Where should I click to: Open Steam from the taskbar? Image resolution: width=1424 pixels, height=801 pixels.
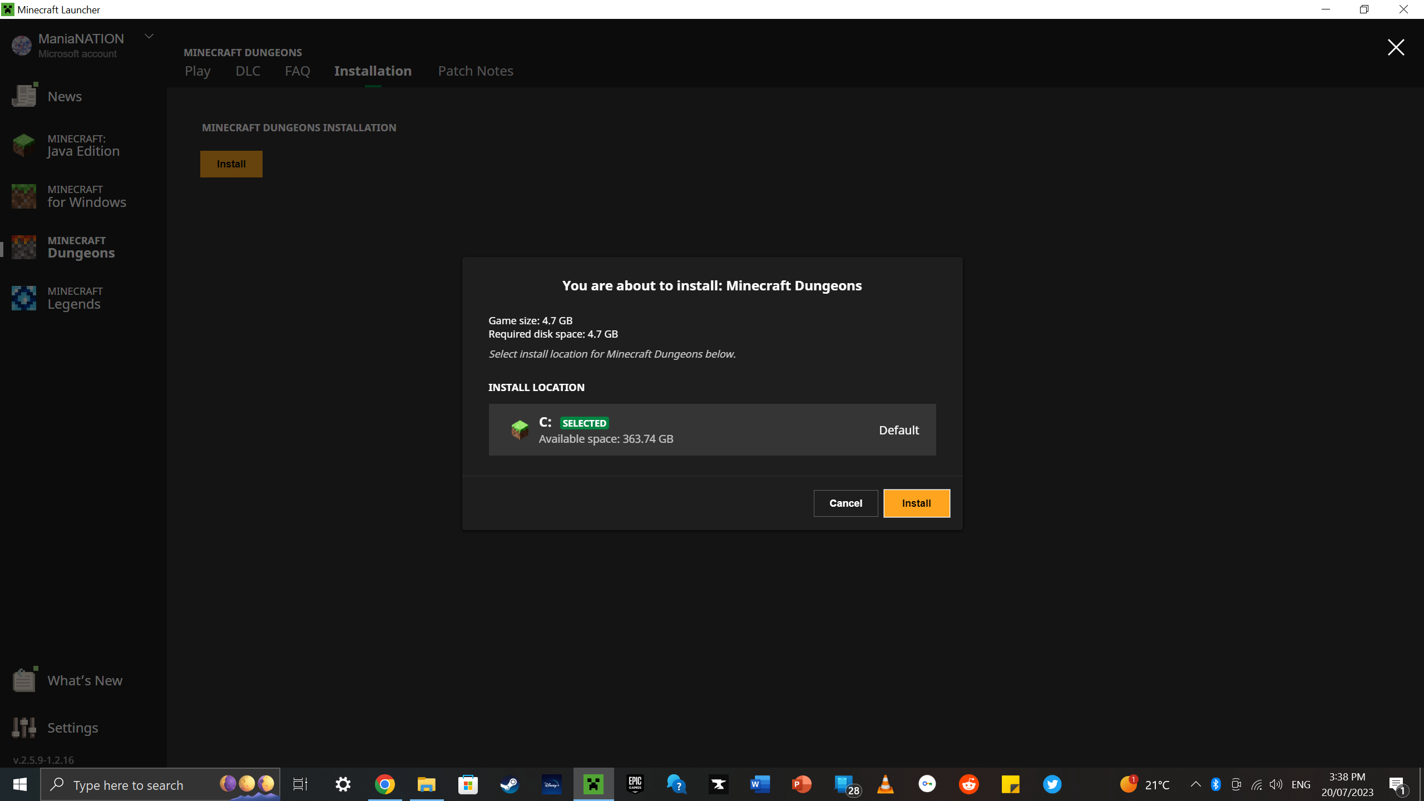coord(510,784)
